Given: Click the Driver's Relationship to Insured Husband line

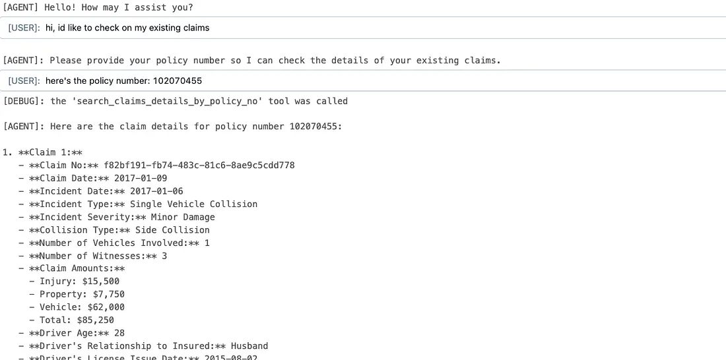Looking at the screenshot, I should pos(143,346).
